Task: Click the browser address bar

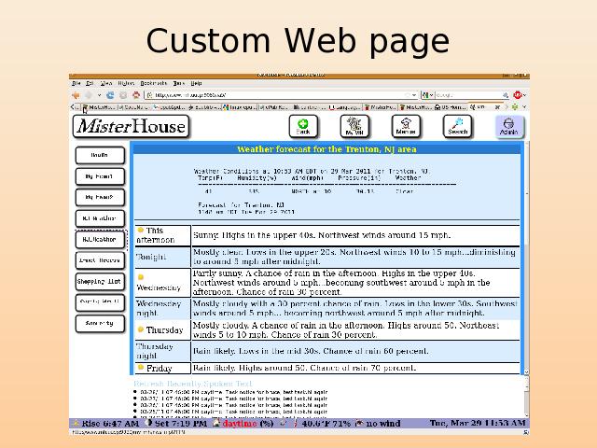Action: point(280,94)
